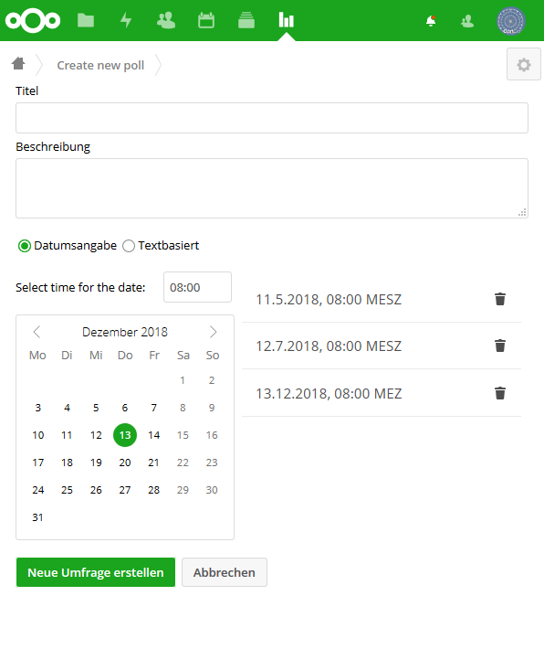The height and width of the screenshot is (649, 544).
Task: Select the Textbasiert radio option
Action: click(129, 246)
